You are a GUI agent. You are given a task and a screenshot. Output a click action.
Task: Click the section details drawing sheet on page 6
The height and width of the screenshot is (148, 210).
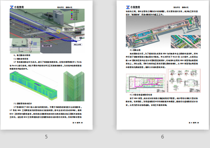pos(184,81)
